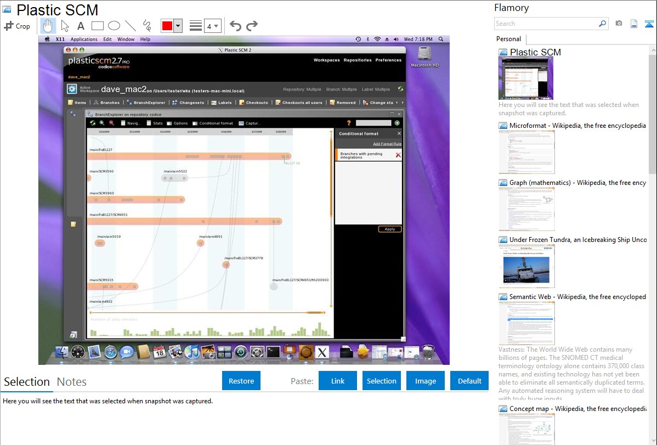This screenshot has width=657, height=445.
Task: Open the Edit menu in X11
Action: 107,40
